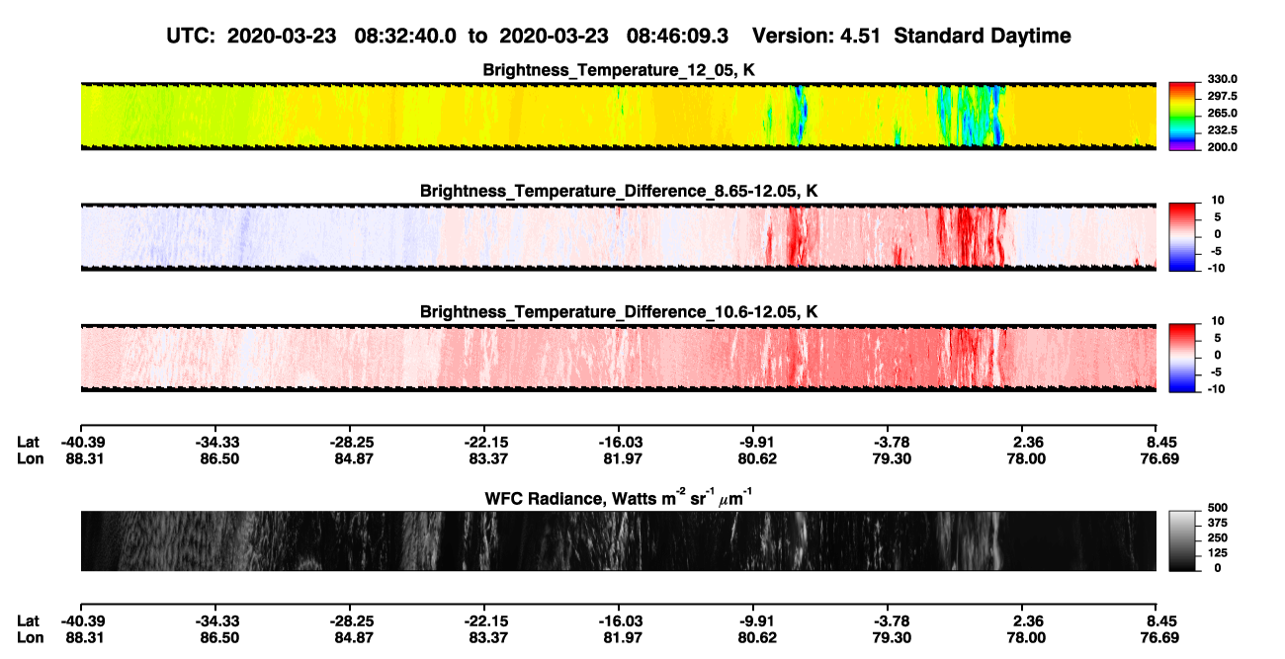Click the 297.5 colorbar tick label
This screenshot has width=1285, height=659.
point(1223,96)
